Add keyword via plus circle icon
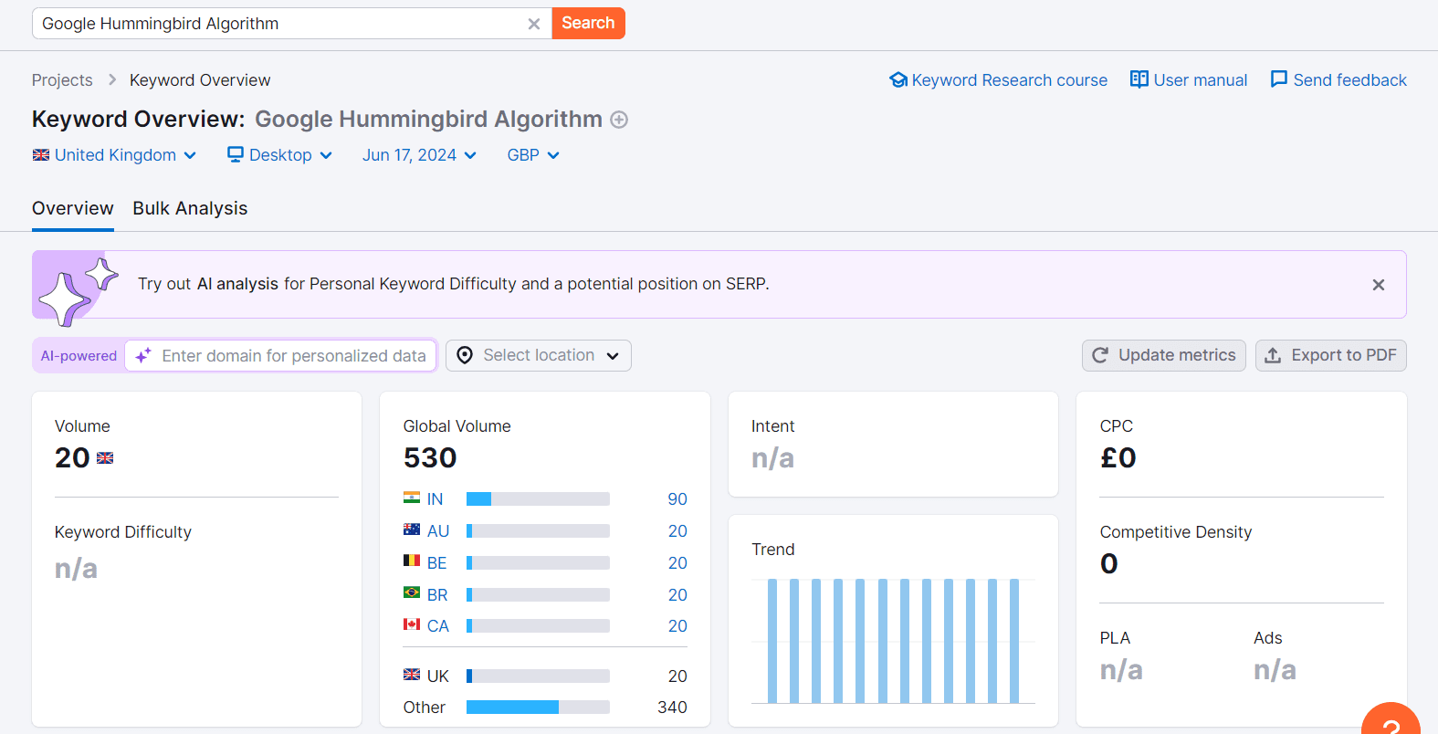 pos(619,120)
